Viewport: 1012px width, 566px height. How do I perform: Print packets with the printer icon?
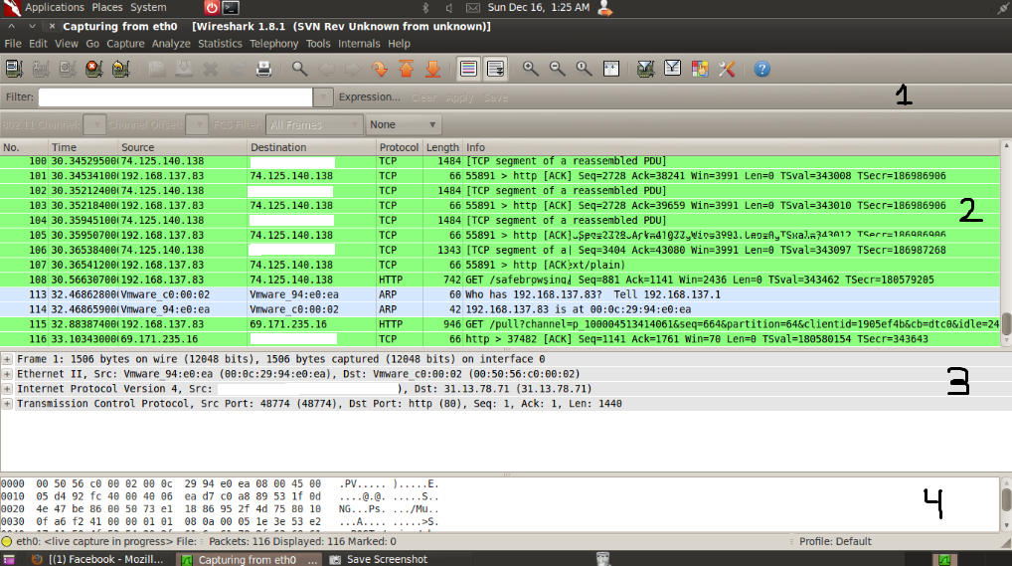click(263, 69)
